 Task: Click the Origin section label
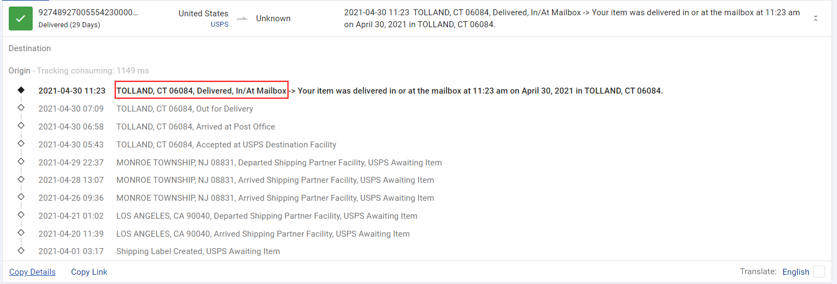[19, 71]
